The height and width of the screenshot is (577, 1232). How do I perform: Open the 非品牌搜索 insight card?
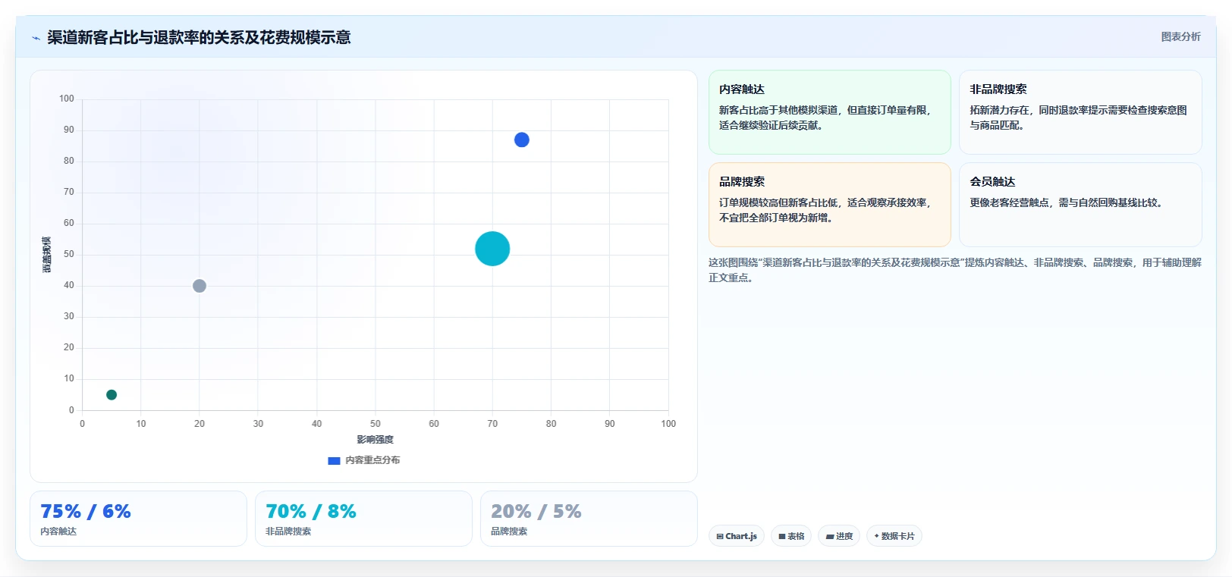[1080, 112]
